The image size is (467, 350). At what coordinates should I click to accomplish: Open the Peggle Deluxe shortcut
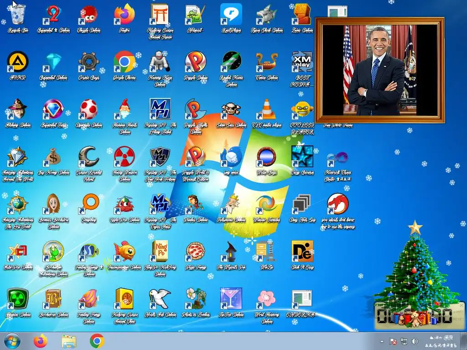tap(195, 62)
